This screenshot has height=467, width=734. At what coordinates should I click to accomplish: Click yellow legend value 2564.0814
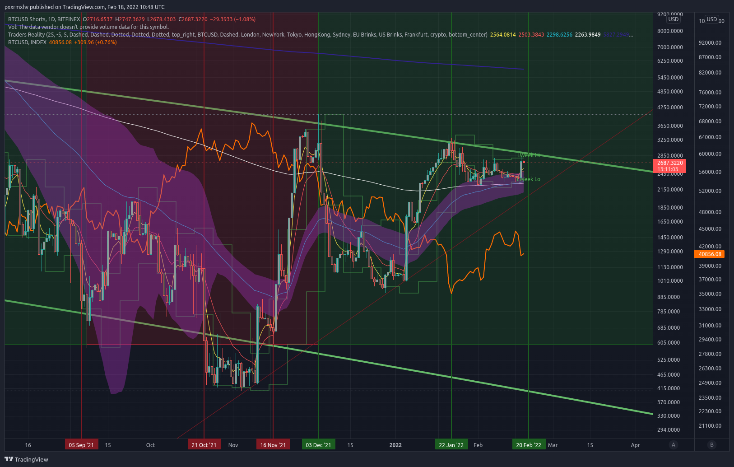pos(503,35)
